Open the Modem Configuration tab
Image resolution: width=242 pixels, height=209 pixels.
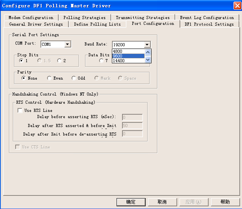(31, 17)
